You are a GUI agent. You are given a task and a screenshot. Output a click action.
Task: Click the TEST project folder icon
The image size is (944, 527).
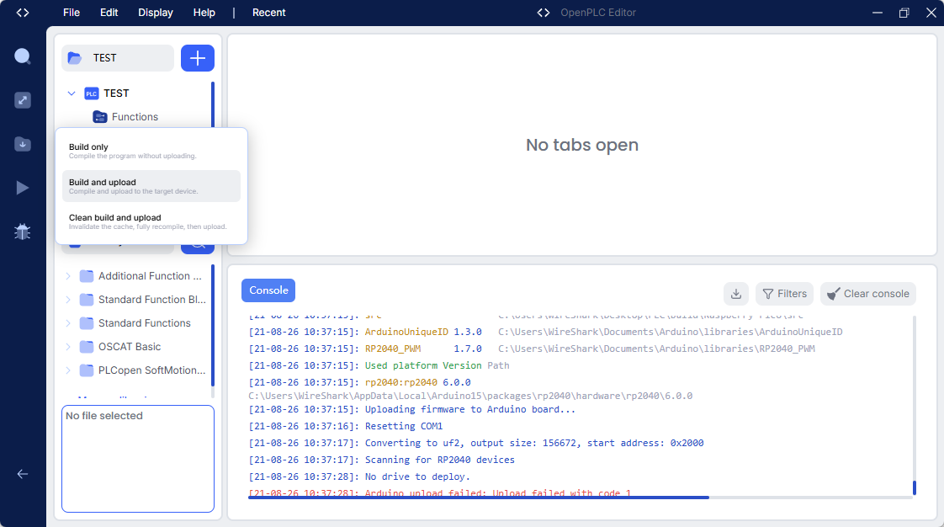(75, 58)
